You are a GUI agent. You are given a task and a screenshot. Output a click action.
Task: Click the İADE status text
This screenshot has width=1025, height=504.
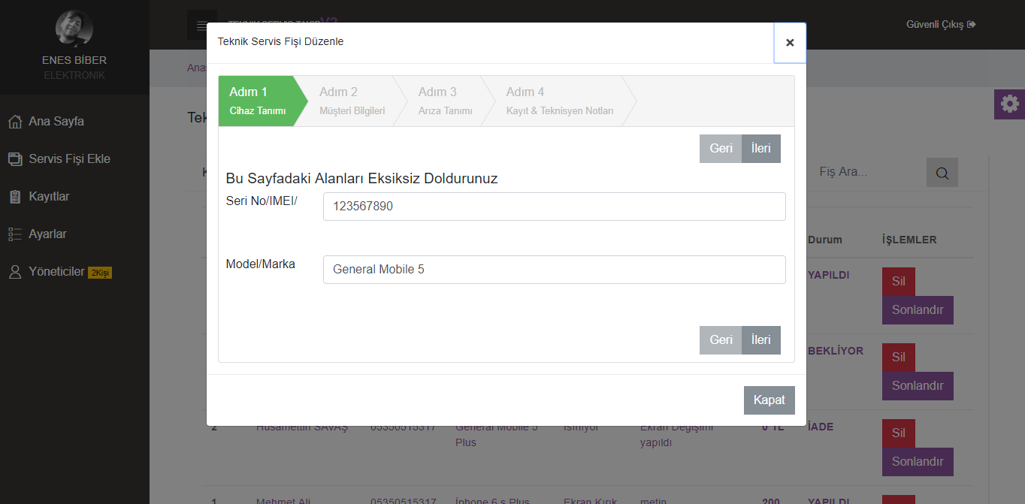point(821,427)
